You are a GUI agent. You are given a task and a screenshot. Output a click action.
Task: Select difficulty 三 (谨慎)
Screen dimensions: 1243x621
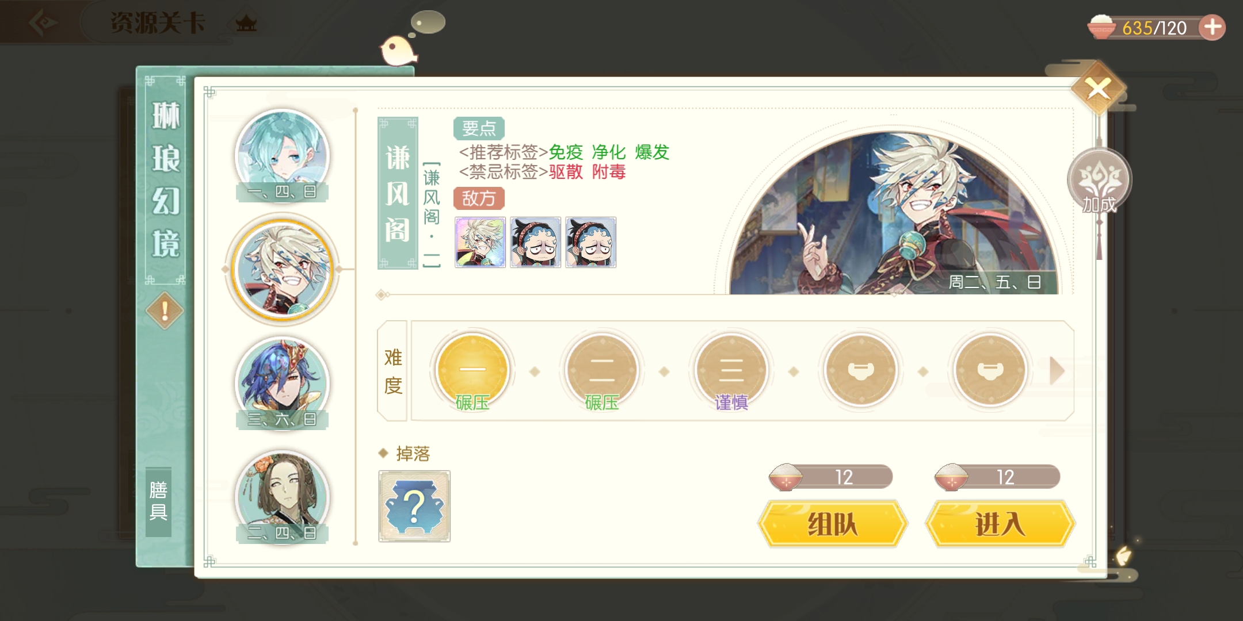pyautogui.click(x=731, y=371)
